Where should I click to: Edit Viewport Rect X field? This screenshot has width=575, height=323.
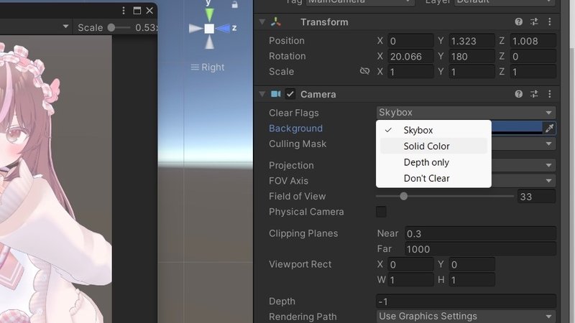coord(410,264)
